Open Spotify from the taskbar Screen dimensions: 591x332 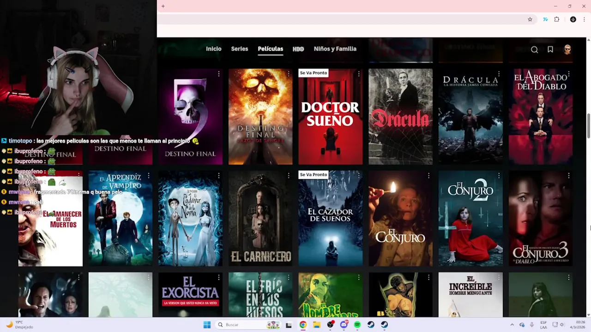pyautogui.click(x=357, y=325)
